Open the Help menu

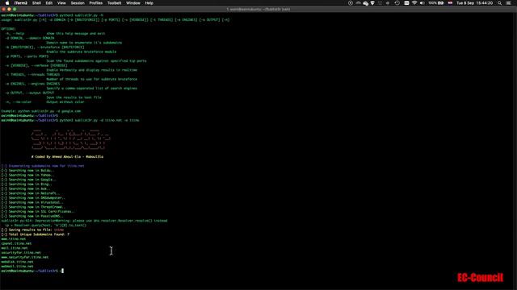tap(149, 3)
